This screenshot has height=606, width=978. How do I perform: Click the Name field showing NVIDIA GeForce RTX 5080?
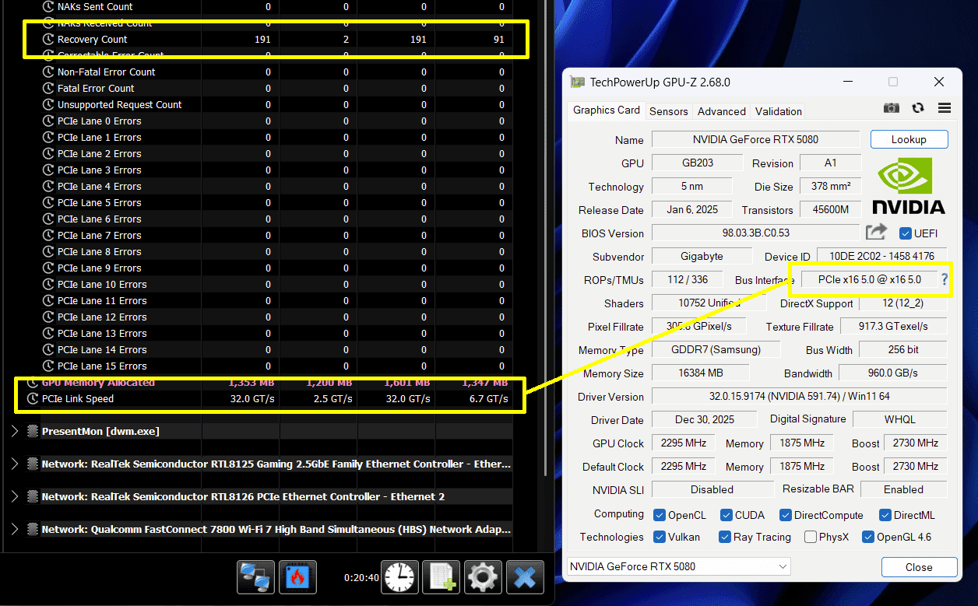pos(755,139)
